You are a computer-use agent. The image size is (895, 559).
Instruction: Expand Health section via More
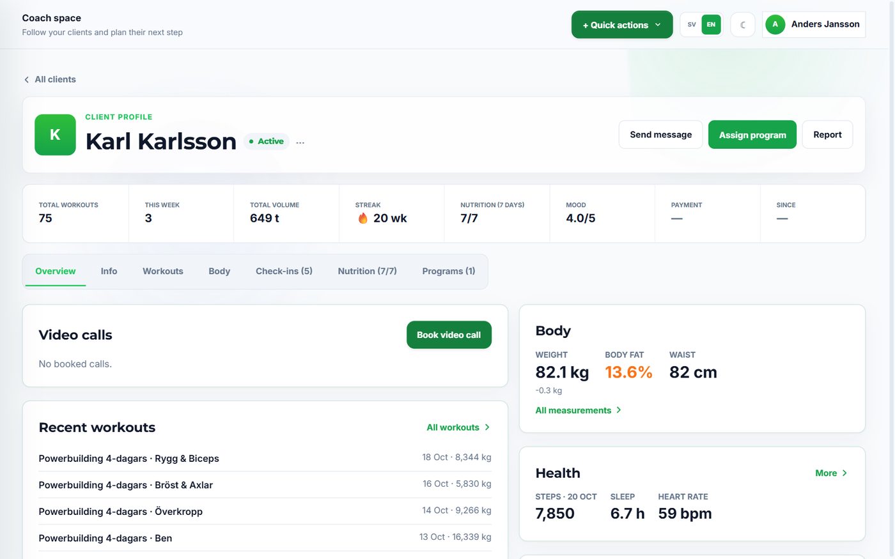pos(831,473)
